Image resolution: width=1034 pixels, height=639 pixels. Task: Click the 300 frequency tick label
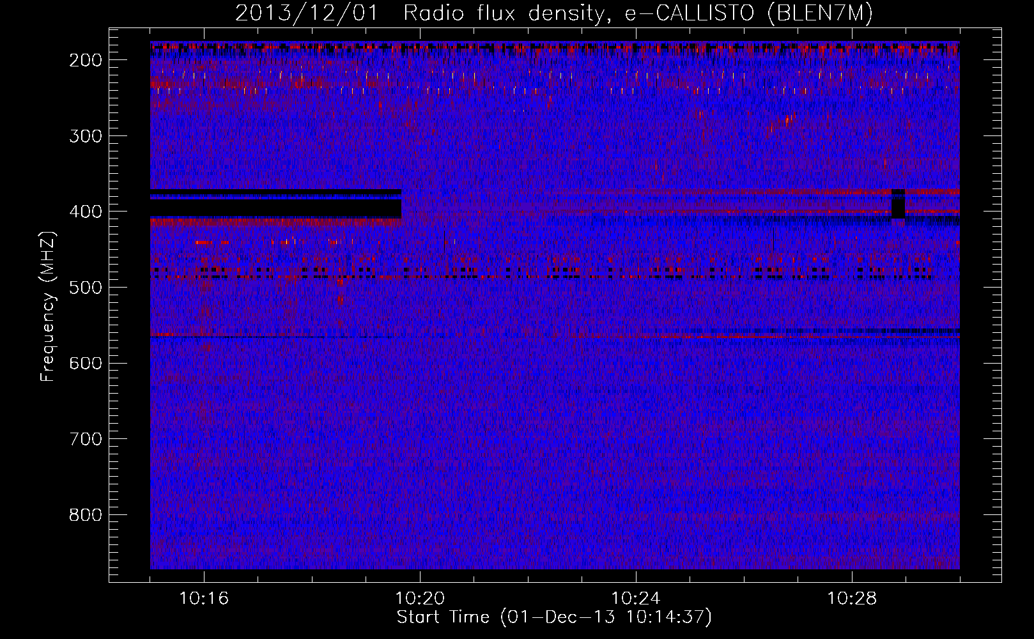point(85,135)
